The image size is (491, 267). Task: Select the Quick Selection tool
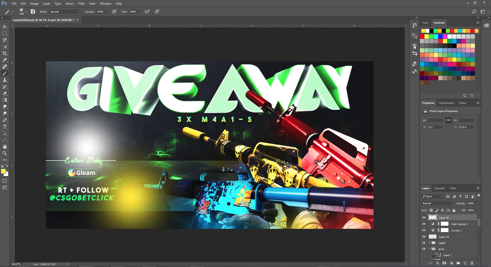[x=5, y=47]
